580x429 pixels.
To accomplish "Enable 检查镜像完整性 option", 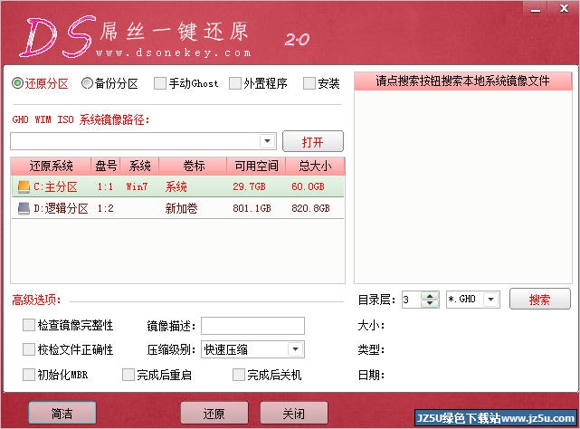I will pos(28,325).
